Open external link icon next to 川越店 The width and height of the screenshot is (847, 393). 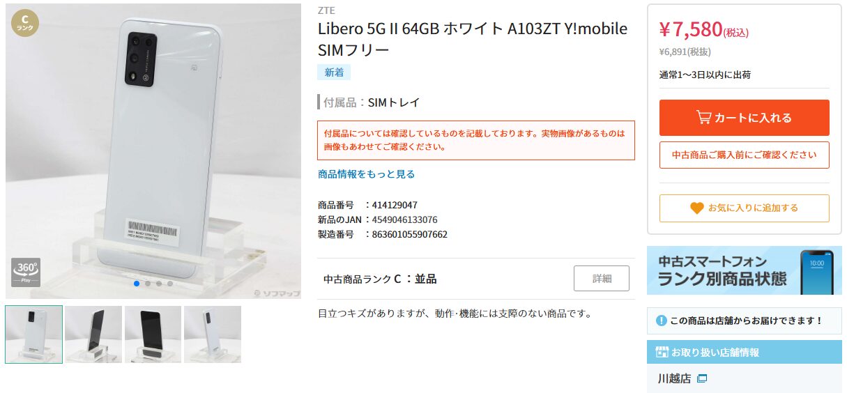pos(702,379)
